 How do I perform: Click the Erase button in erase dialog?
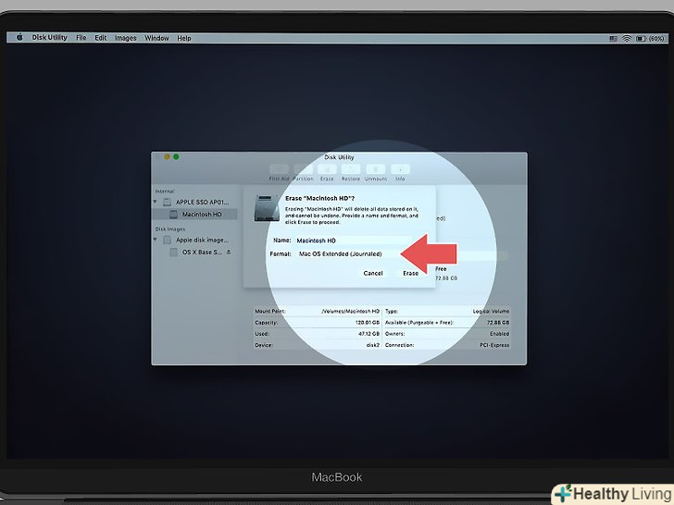click(410, 273)
